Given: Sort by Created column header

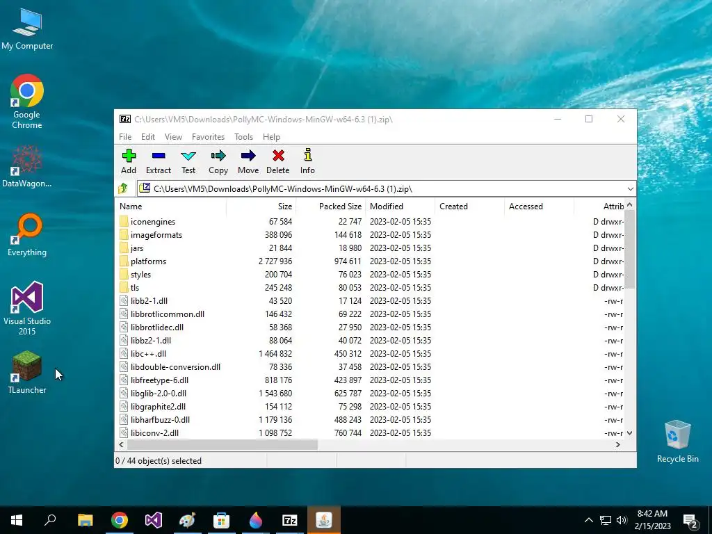Looking at the screenshot, I should (x=469, y=206).
